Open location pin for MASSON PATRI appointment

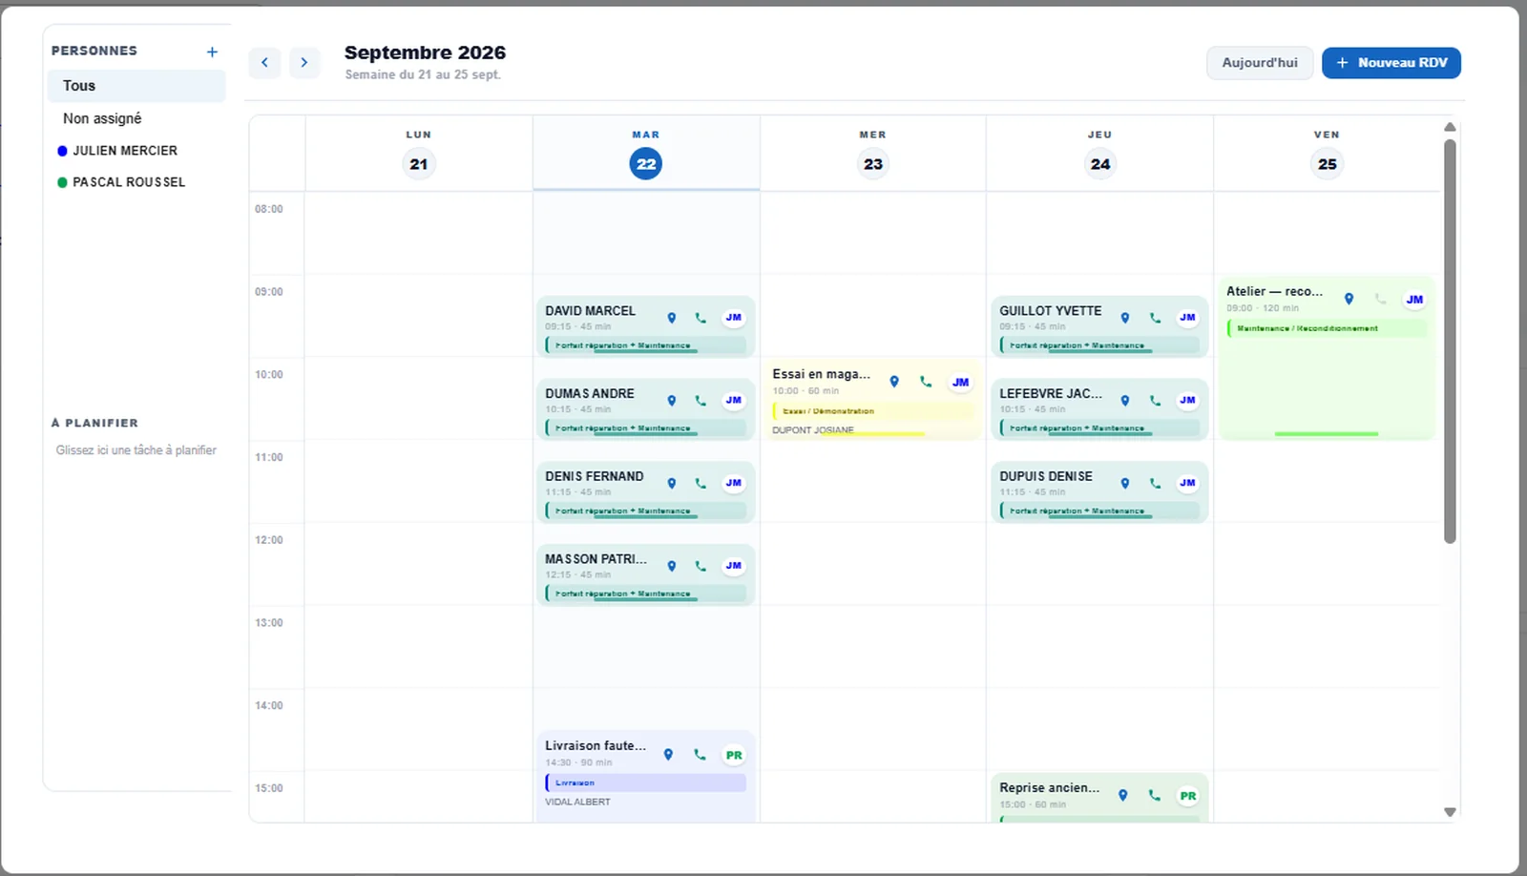point(672,566)
